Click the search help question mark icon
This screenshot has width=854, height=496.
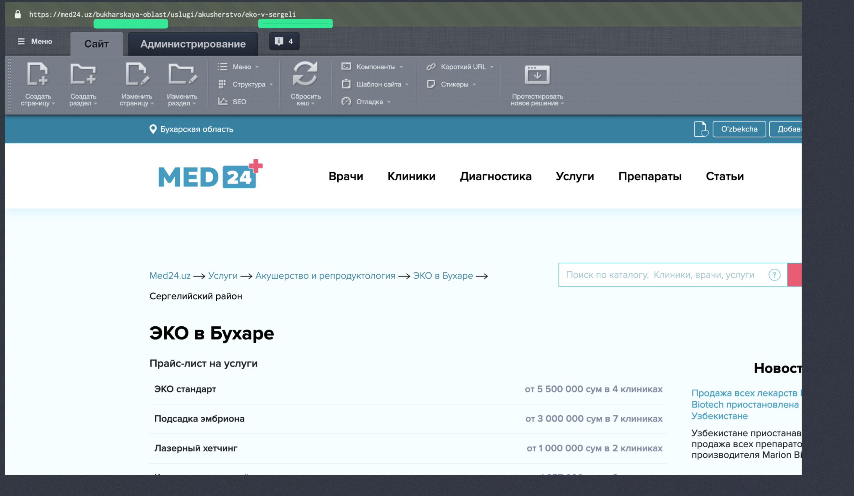tap(774, 275)
